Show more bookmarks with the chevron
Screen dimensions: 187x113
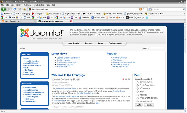(x=185, y=14)
